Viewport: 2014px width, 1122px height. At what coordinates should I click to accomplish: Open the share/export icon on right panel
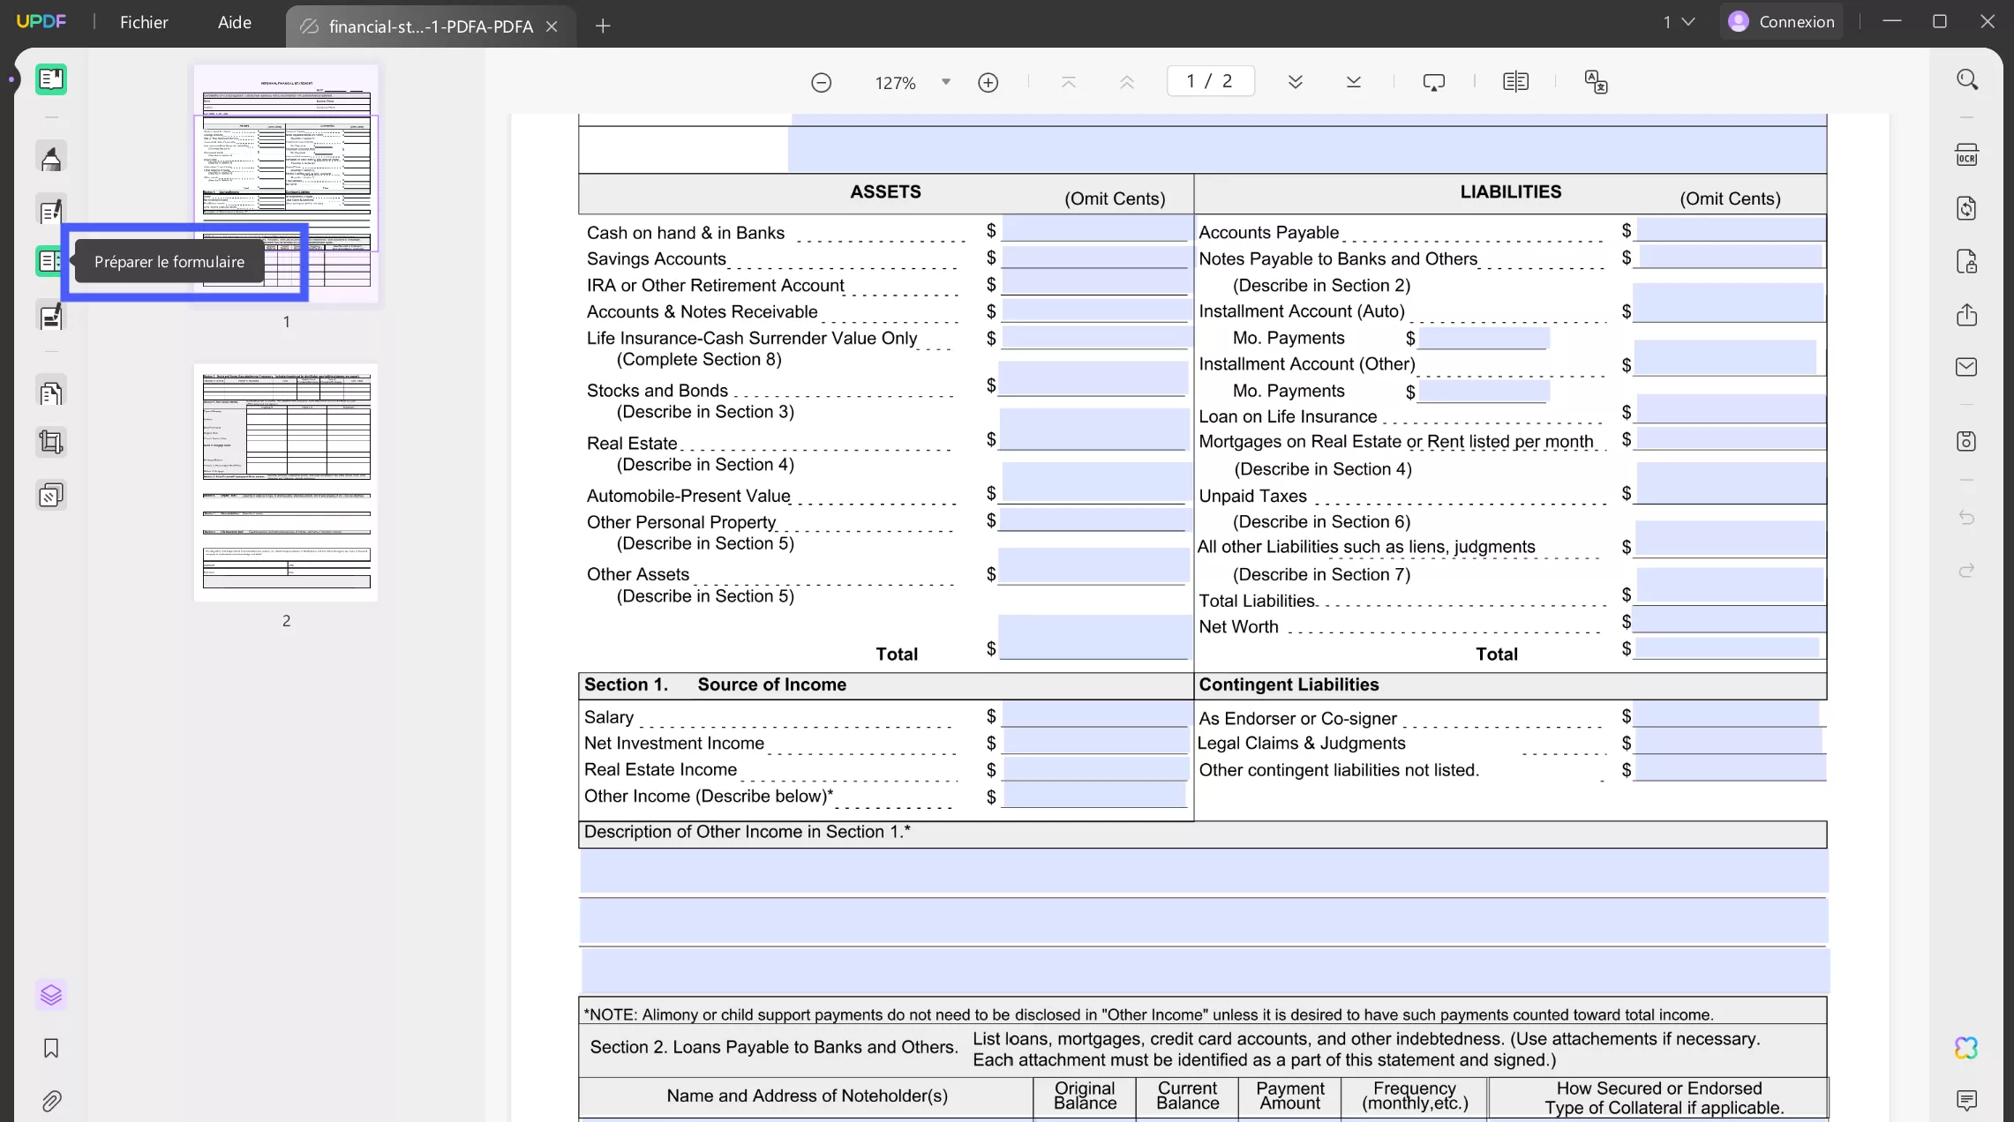[x=1967, y=316]
